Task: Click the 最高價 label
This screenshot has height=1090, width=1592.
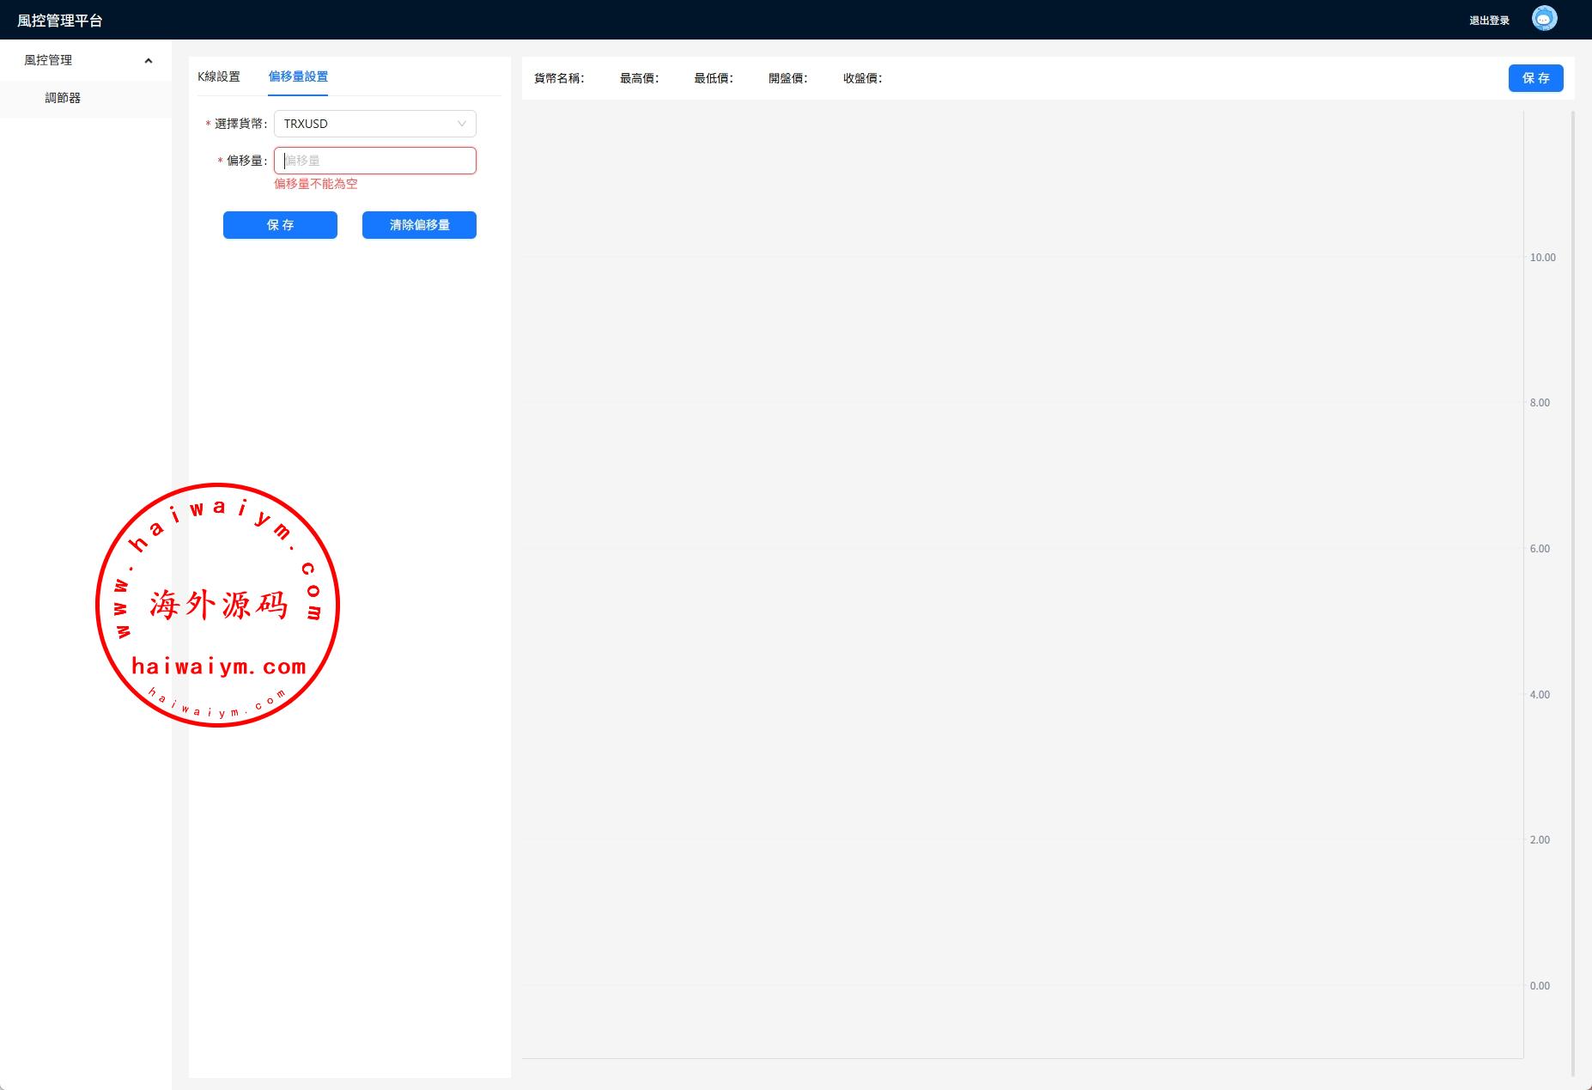Action: pos(639,78)
